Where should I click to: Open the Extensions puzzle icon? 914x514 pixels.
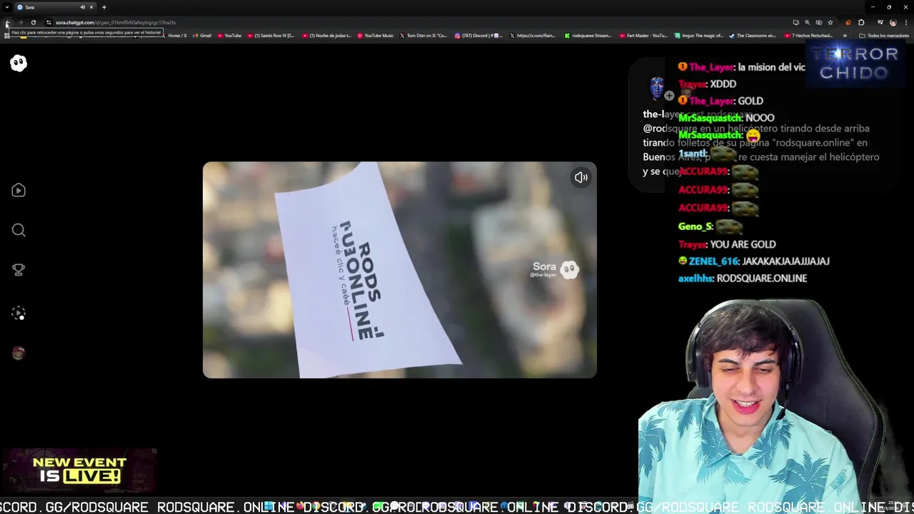coord(861,22)
